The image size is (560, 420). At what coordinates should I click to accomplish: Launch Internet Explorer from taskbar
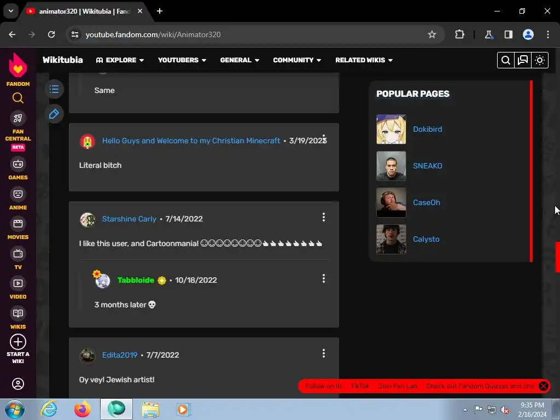tap(49, 409)
